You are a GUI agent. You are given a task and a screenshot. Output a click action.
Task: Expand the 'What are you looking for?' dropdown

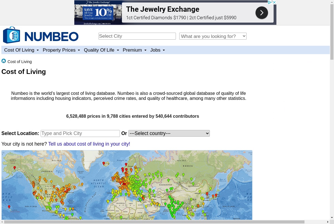pos(213,36)
